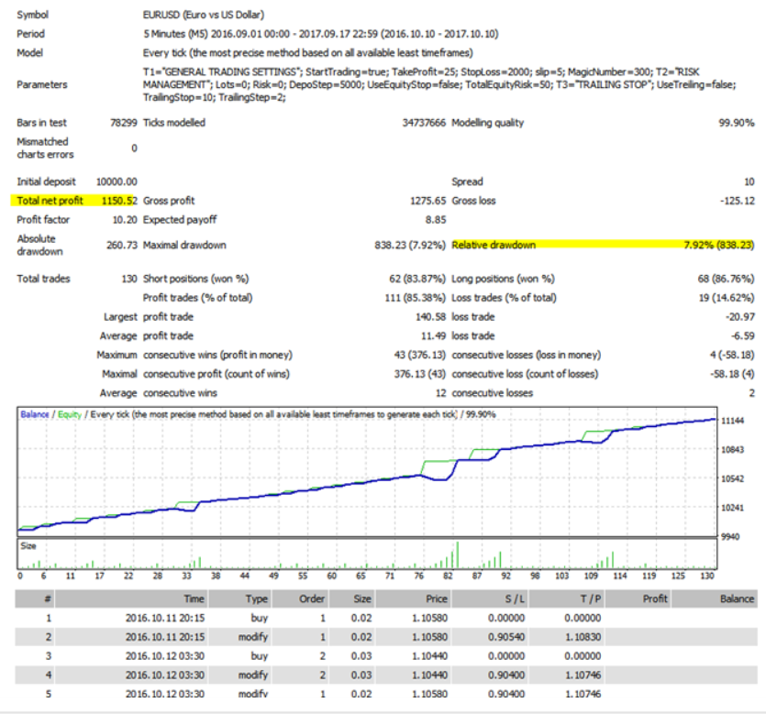The height and width of the screenshot is (714, 766).
Task: Select the 99.90% modelling quality value
Action: coord(737,123)
